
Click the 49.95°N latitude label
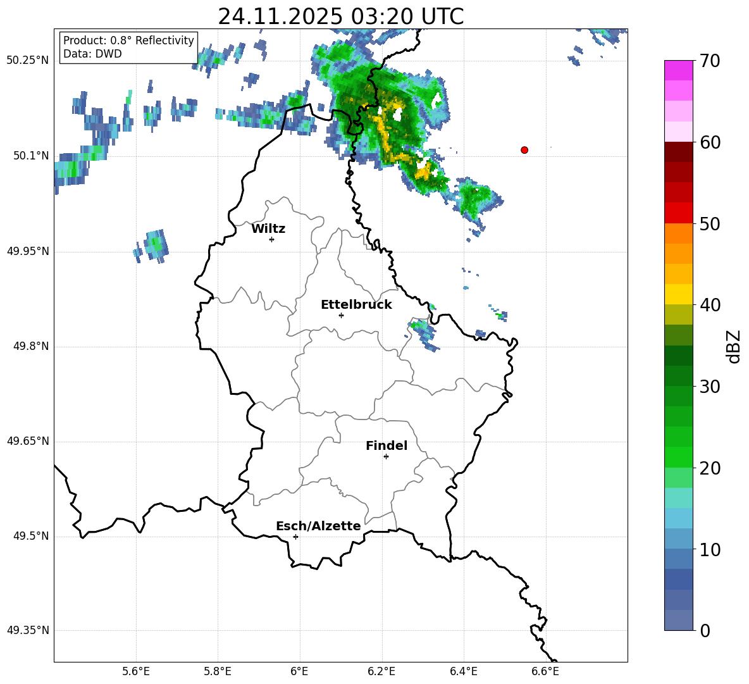coord(28,251)
